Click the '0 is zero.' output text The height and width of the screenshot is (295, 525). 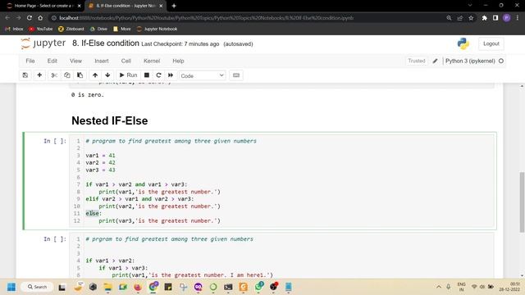click(88, 95)
